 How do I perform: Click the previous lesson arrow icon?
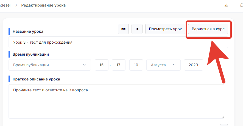click(137, 29)
